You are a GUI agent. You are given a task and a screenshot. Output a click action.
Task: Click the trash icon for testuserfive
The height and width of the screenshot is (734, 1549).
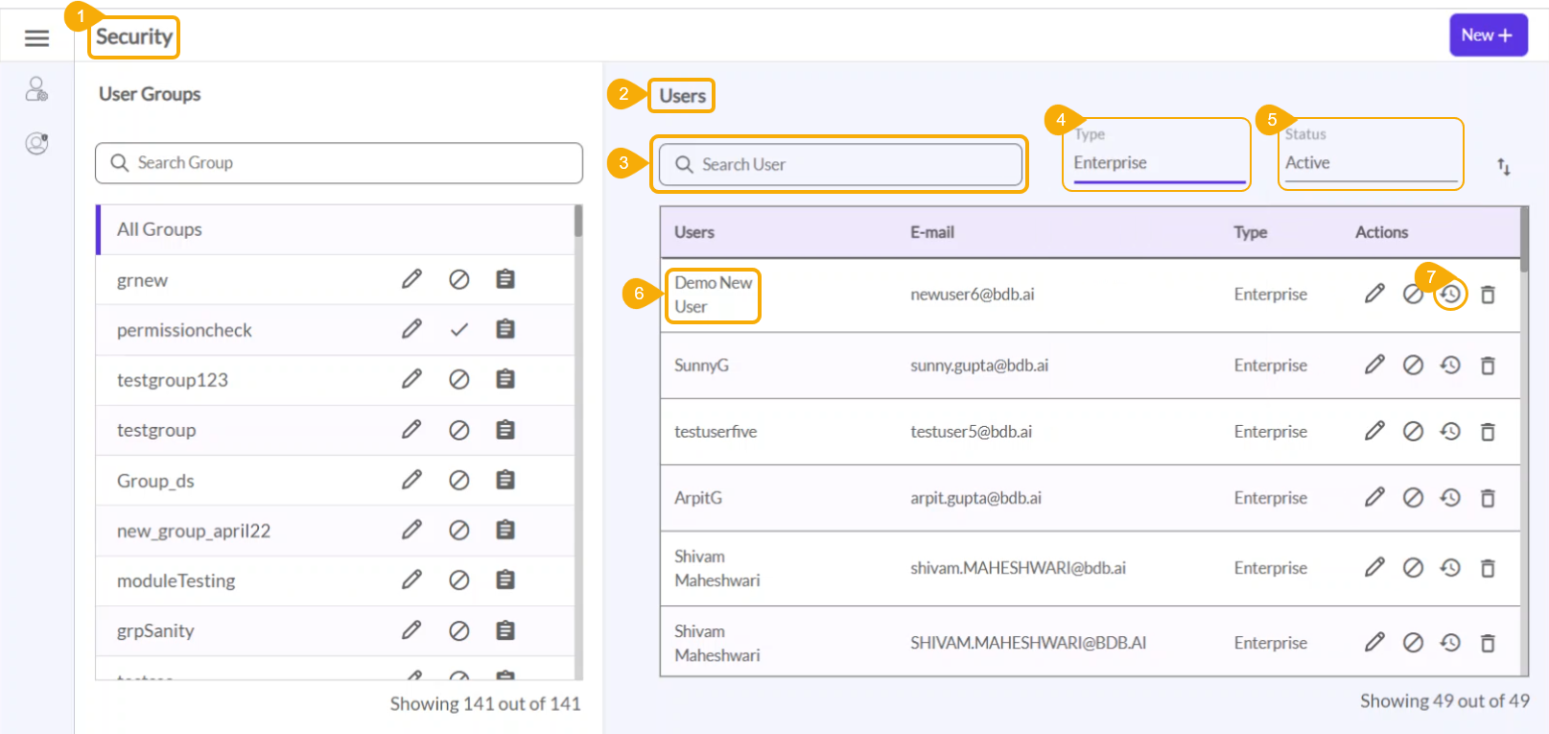pyautogui.click(x=1488, y=432)
